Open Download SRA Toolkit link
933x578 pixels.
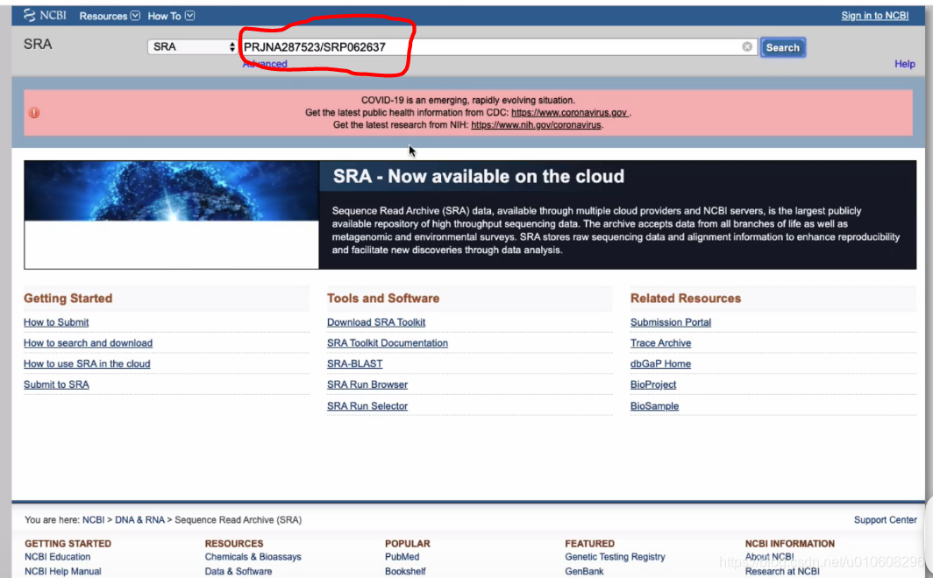(x=376, y=322)
